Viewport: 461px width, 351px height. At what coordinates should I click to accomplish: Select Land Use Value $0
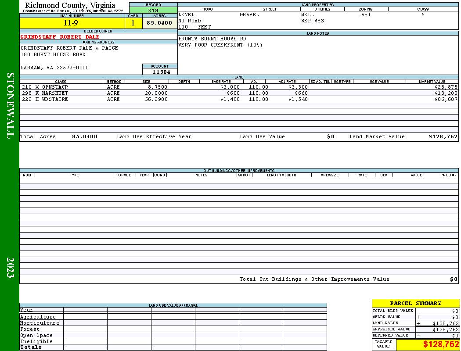(331, 136)
